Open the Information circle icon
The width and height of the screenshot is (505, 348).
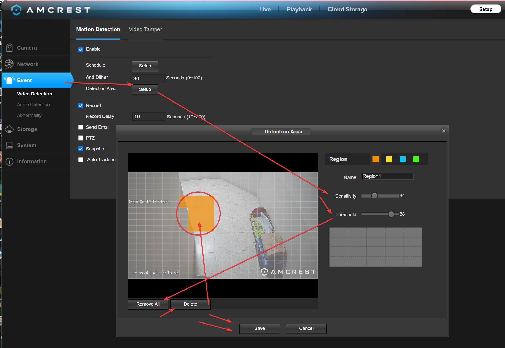(x=10, y=162)
